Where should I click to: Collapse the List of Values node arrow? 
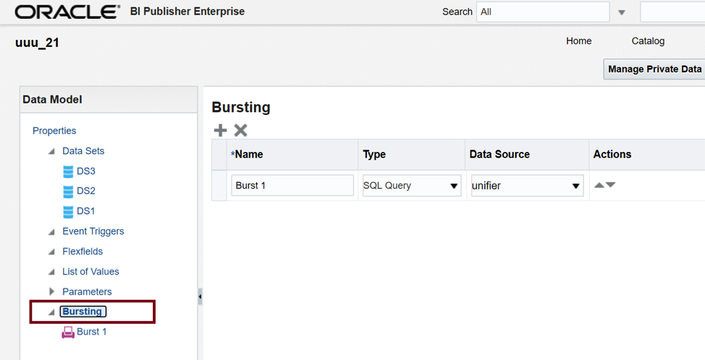point(51,273)
